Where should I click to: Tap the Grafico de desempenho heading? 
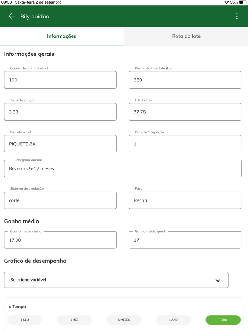pyautogui.click(x=35, y=261)
